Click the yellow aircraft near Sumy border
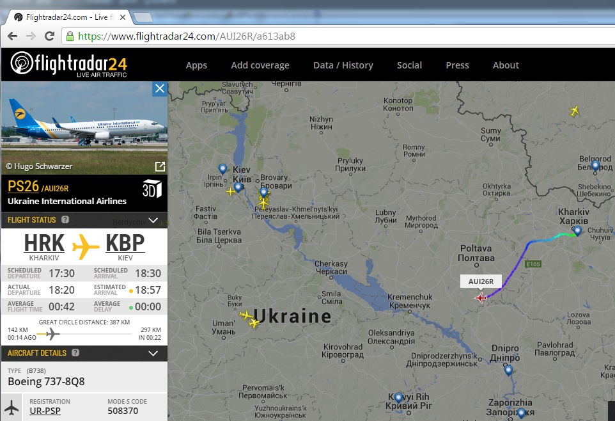The height and width of the screenshot is (421, 615). [575, 111]
